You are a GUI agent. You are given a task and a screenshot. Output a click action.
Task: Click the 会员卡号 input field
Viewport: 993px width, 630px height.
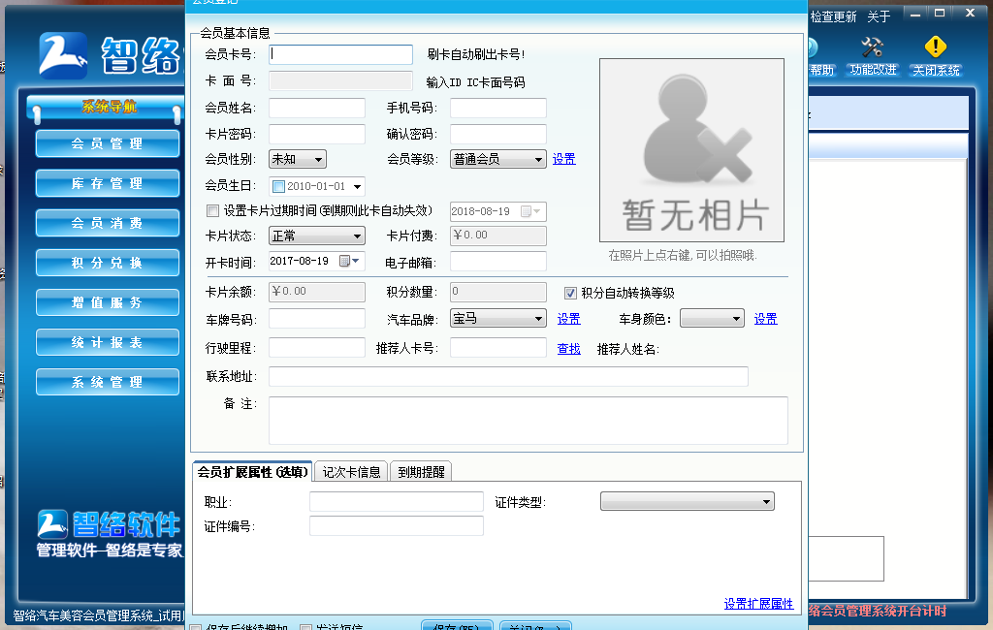click(x=339, y=55)
